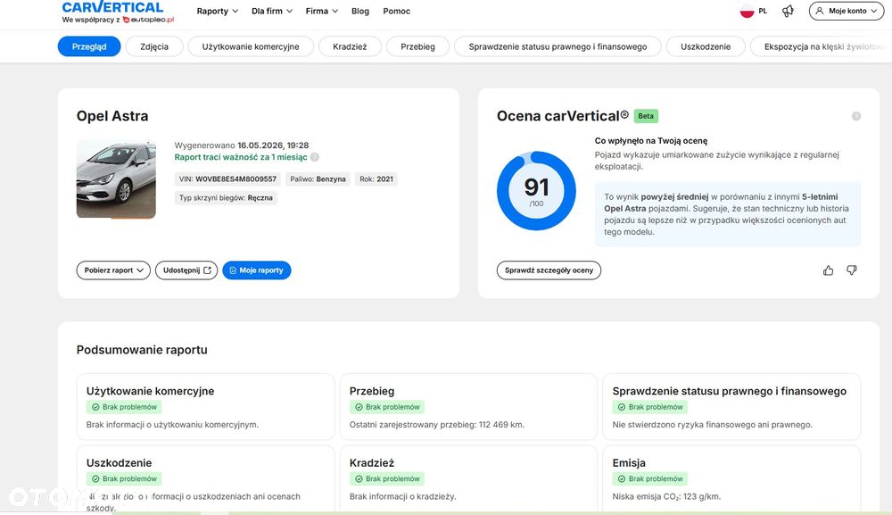892x515 pixels.
Task: Switch to the Kradzież tab
Action: pos(350,46)
